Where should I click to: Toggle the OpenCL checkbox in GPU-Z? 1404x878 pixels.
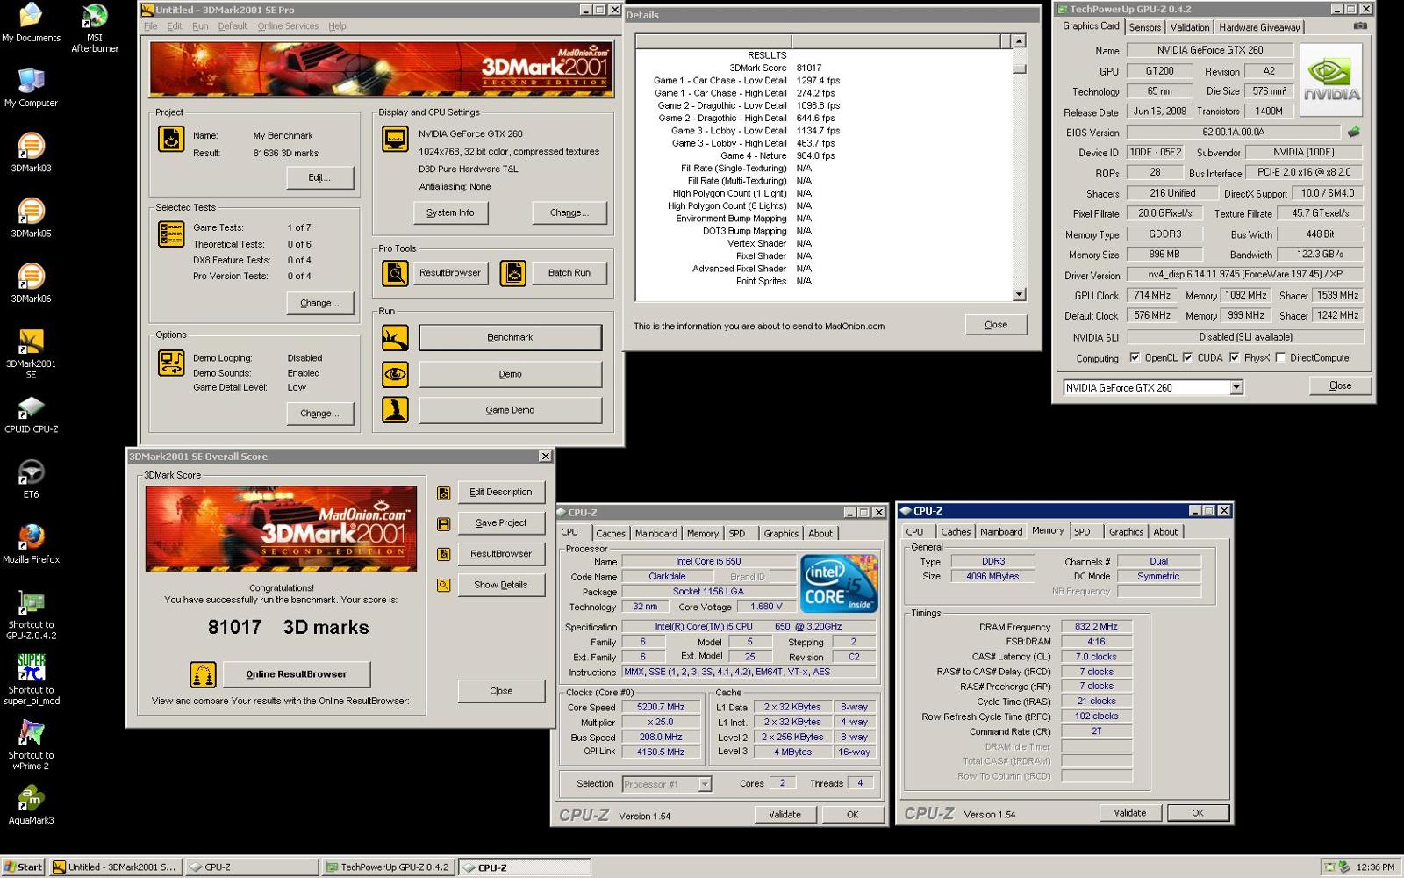click(1135, 357)
